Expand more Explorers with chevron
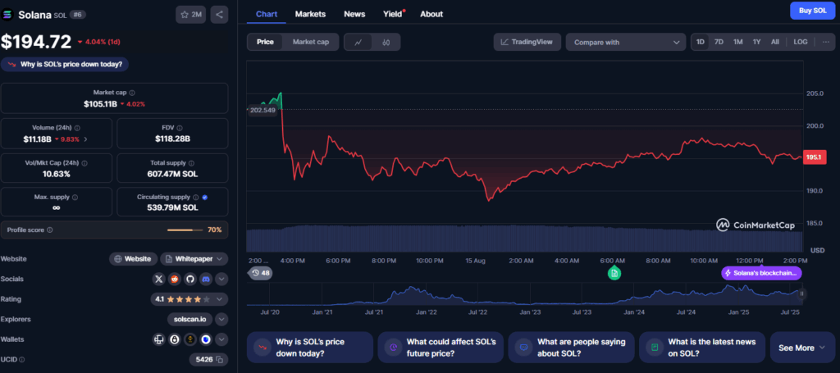Image resolution: width=840 pixels, height=373 pixels. tap(221, 320)
